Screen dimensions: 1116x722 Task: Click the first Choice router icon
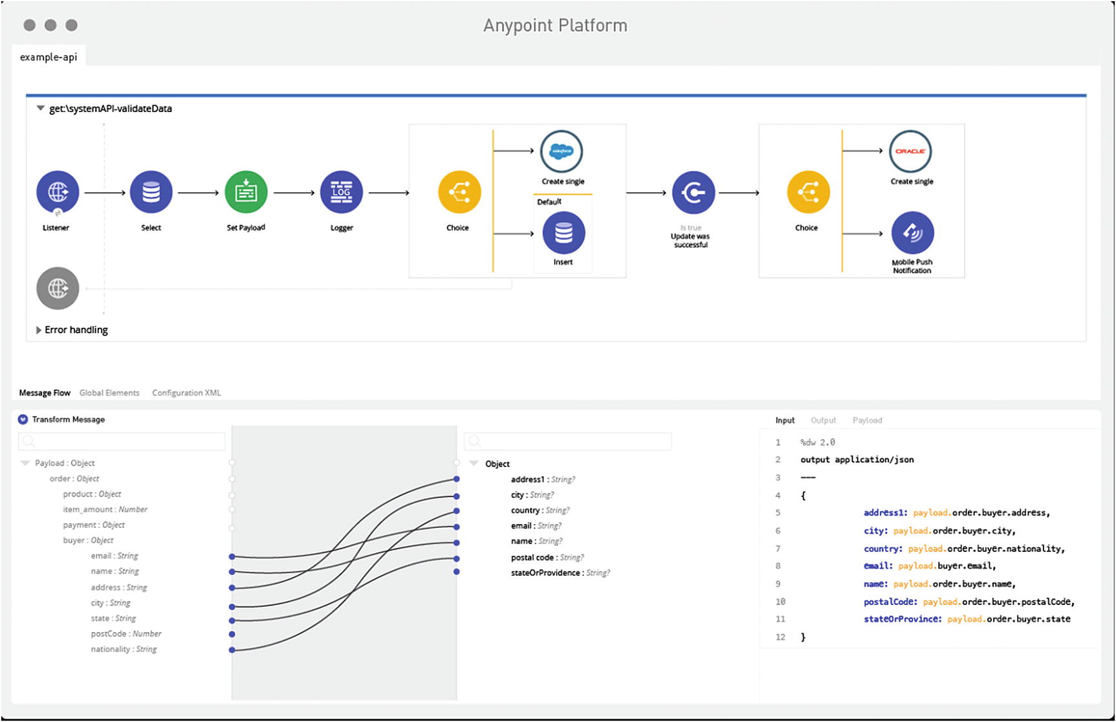tap(459, 192)
